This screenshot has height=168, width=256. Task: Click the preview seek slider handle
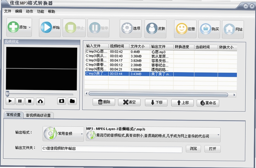7,94
